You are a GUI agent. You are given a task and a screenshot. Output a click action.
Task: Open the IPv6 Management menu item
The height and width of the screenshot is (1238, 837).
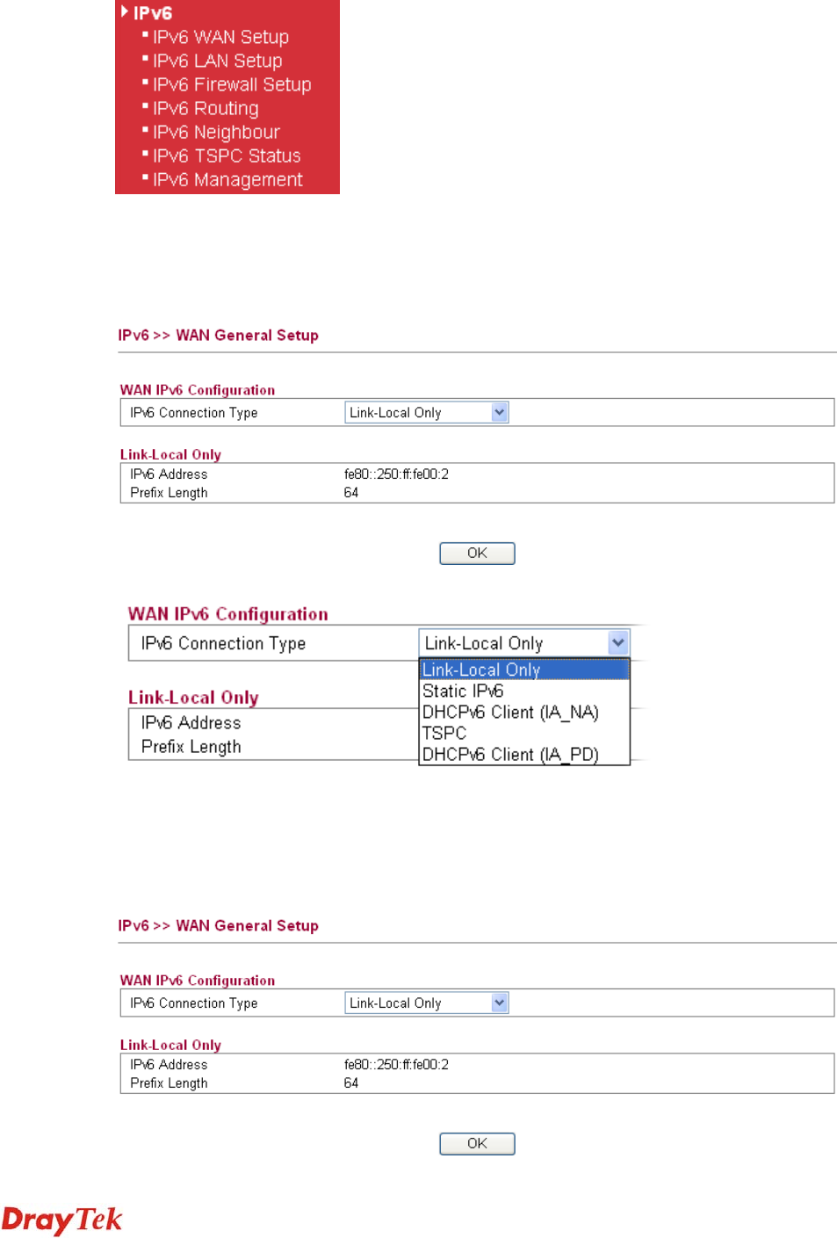tap(227, 179)
